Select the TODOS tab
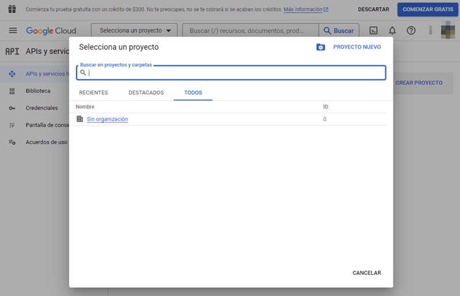 coord(193,92)
